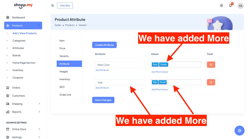Expand the Shipping submenu
Viewport: 248px width, 139px height.
click(39, 104)
